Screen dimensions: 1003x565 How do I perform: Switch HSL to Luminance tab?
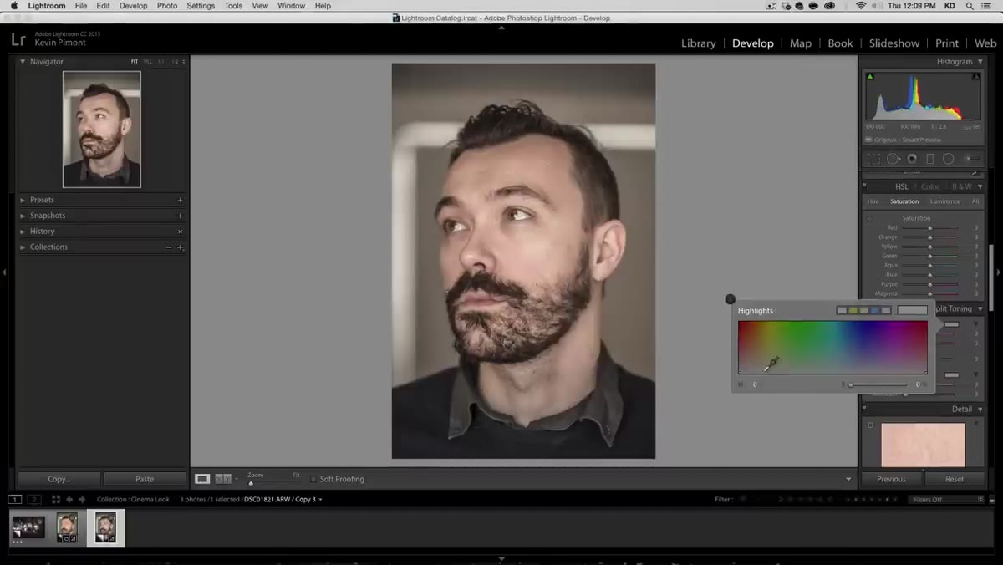tap(945, 201)
